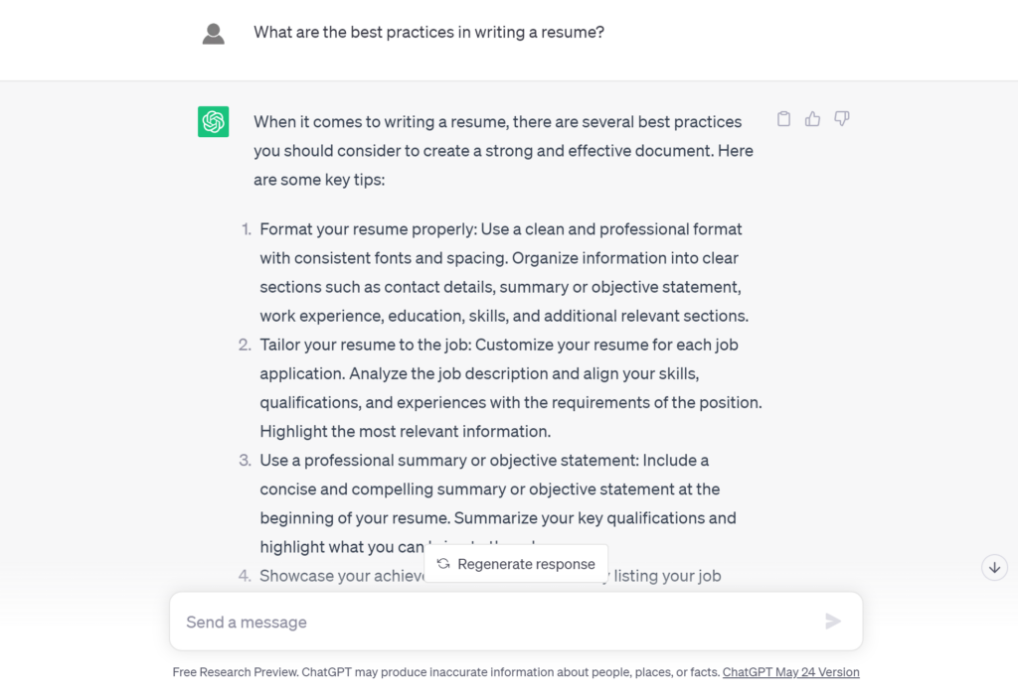This screenshot has width=1018, height=697.
Task: Click the Regenerate response button
Action: point(516,563)
